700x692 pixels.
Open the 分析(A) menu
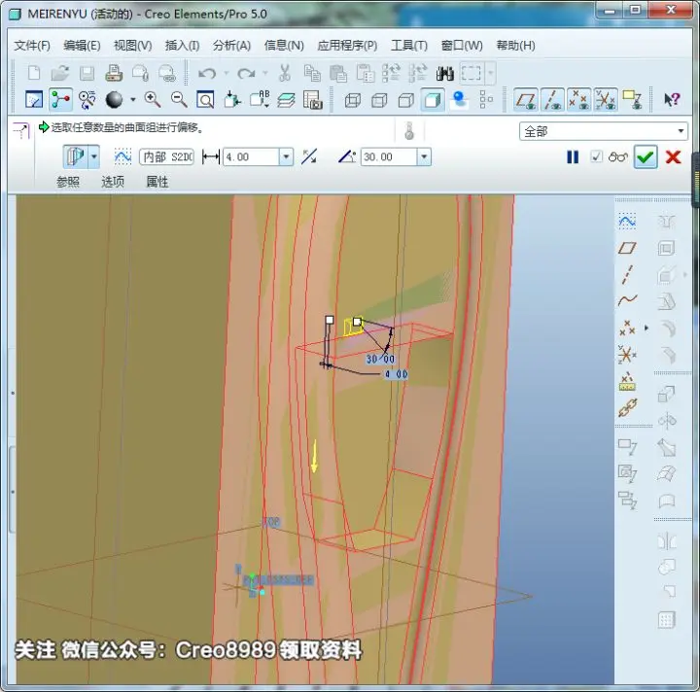(x=231, y=46)
